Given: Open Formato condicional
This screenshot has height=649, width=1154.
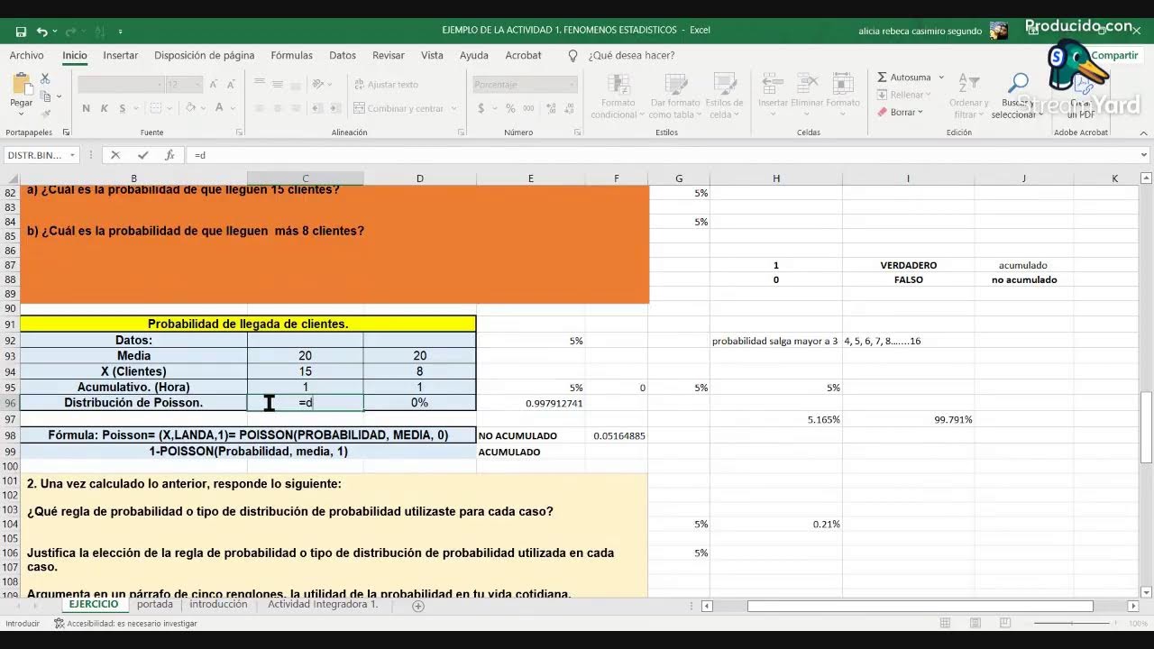Looking at the screenshot, I should pos(618,96).
